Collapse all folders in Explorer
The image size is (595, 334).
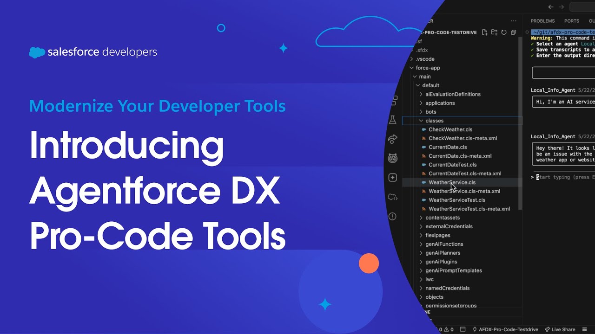click(x=514, y=32)
